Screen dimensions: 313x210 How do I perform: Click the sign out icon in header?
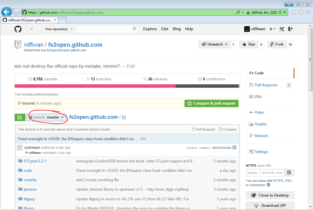click(290, 29)
